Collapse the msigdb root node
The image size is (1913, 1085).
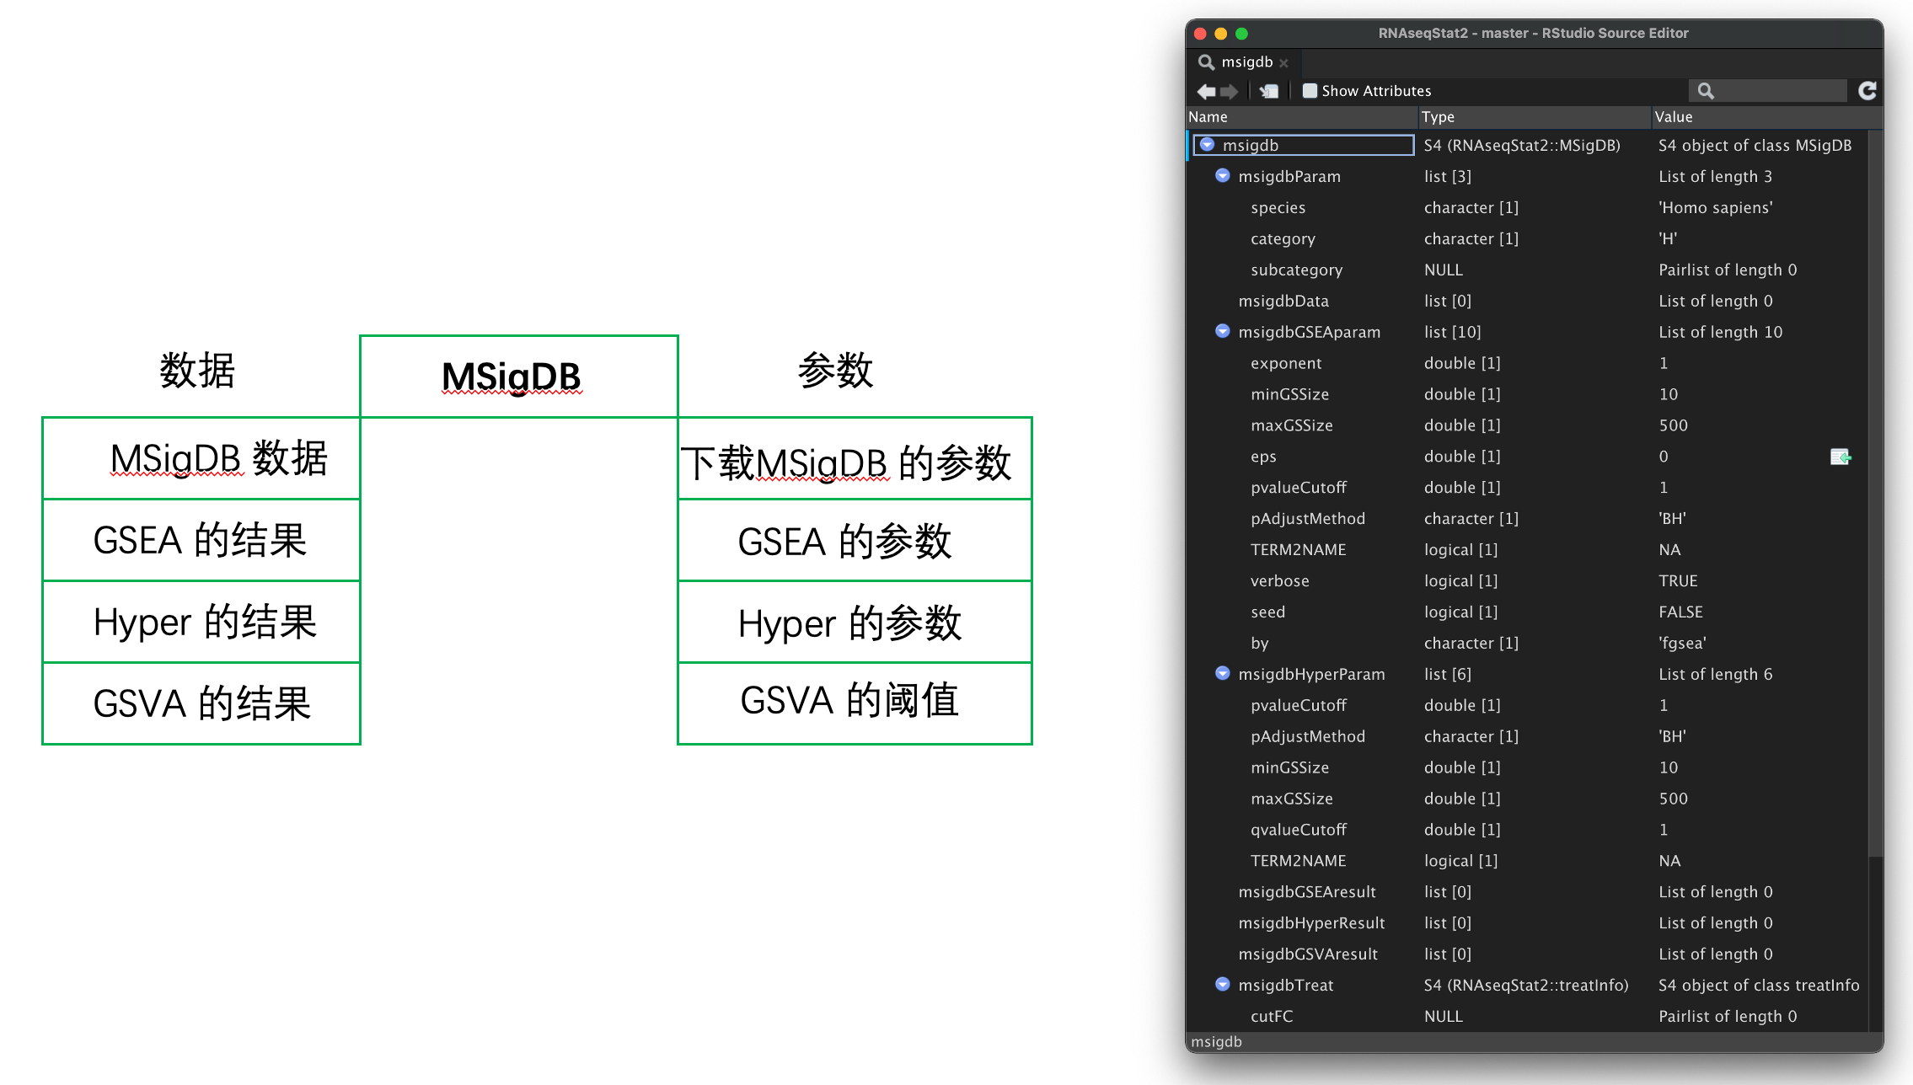point(1207,145)
